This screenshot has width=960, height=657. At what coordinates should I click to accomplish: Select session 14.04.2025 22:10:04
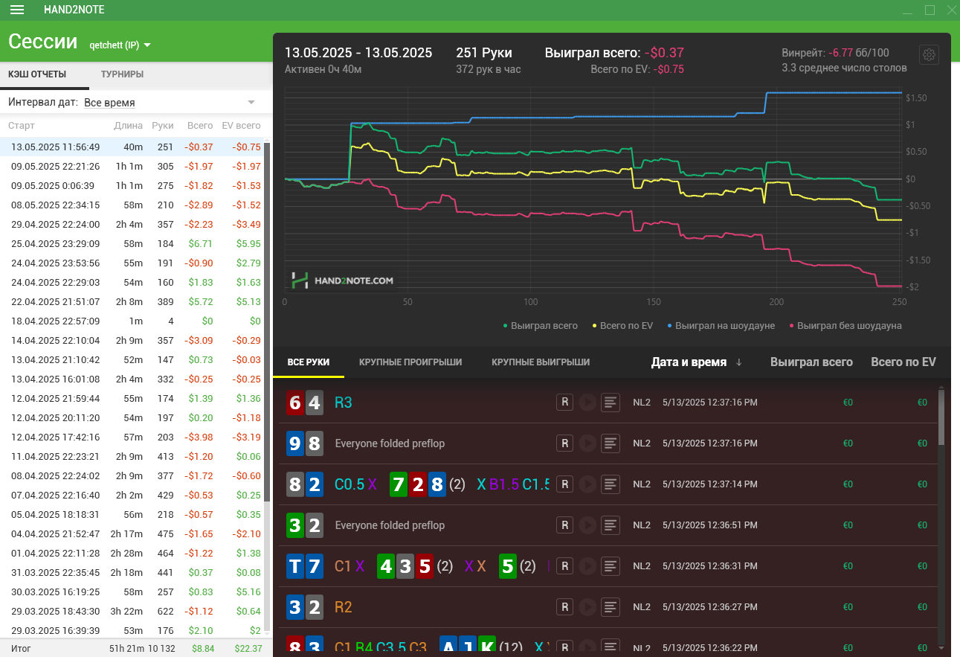pos(132,340)
